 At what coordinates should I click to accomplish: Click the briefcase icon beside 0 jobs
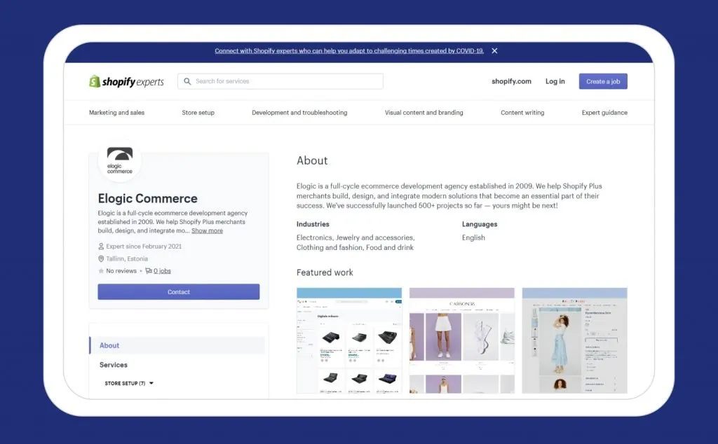point(148,271)
